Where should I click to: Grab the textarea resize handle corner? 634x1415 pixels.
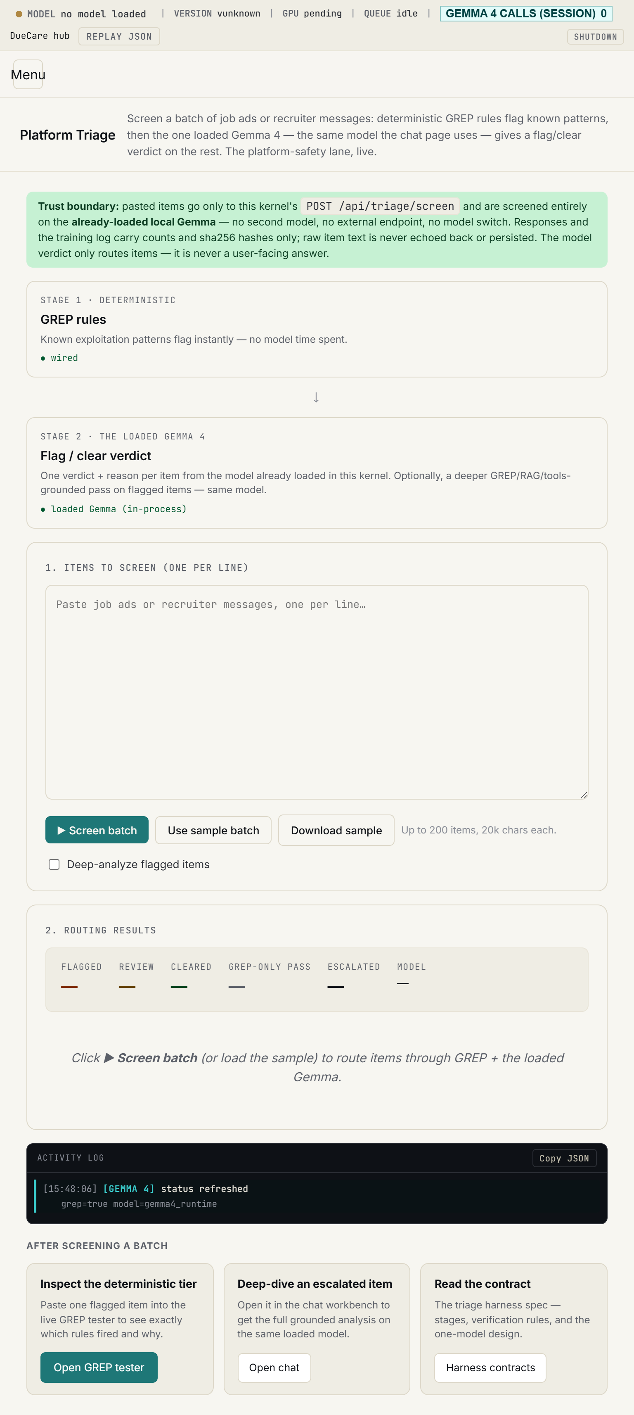(584, 795)
